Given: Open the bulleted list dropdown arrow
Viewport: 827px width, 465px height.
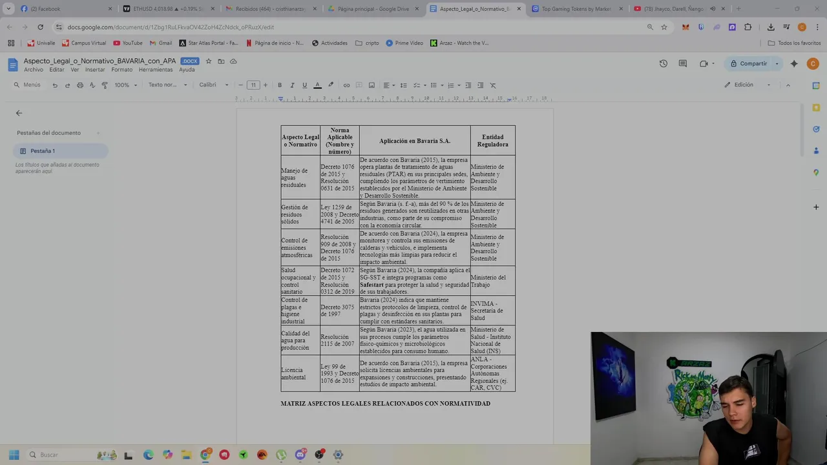Looking at the screenshot, I should point(442,85).
